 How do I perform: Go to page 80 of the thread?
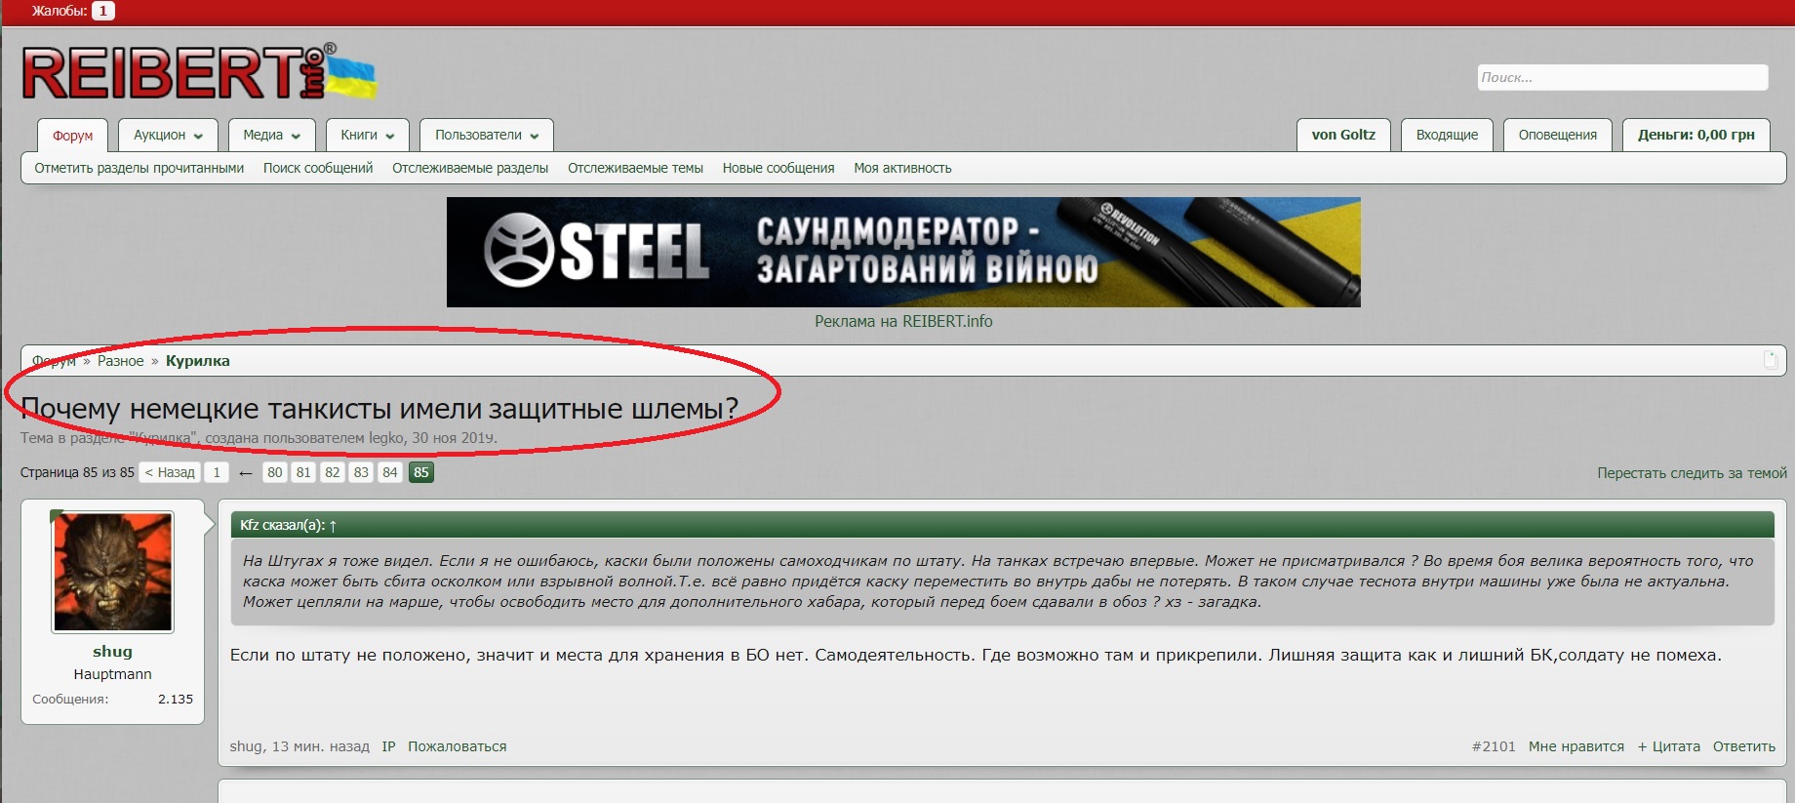pyautogui.click(x=275, y=472)
